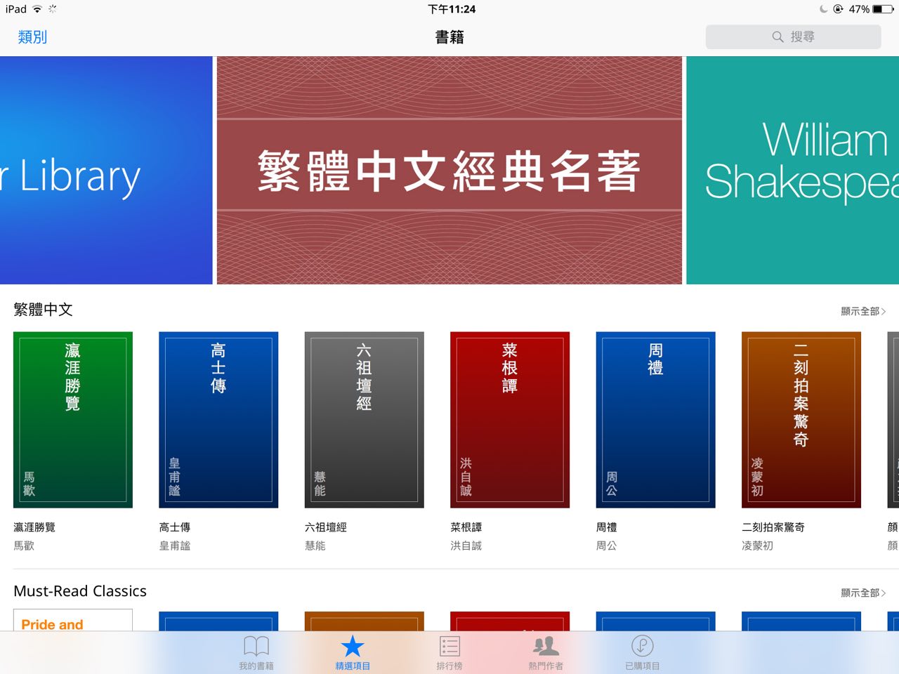Open the William Shakespeare banner

792,171
